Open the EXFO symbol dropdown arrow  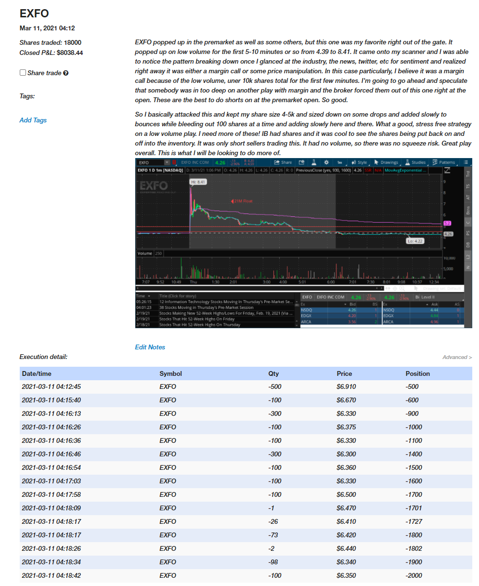(167, 162)
